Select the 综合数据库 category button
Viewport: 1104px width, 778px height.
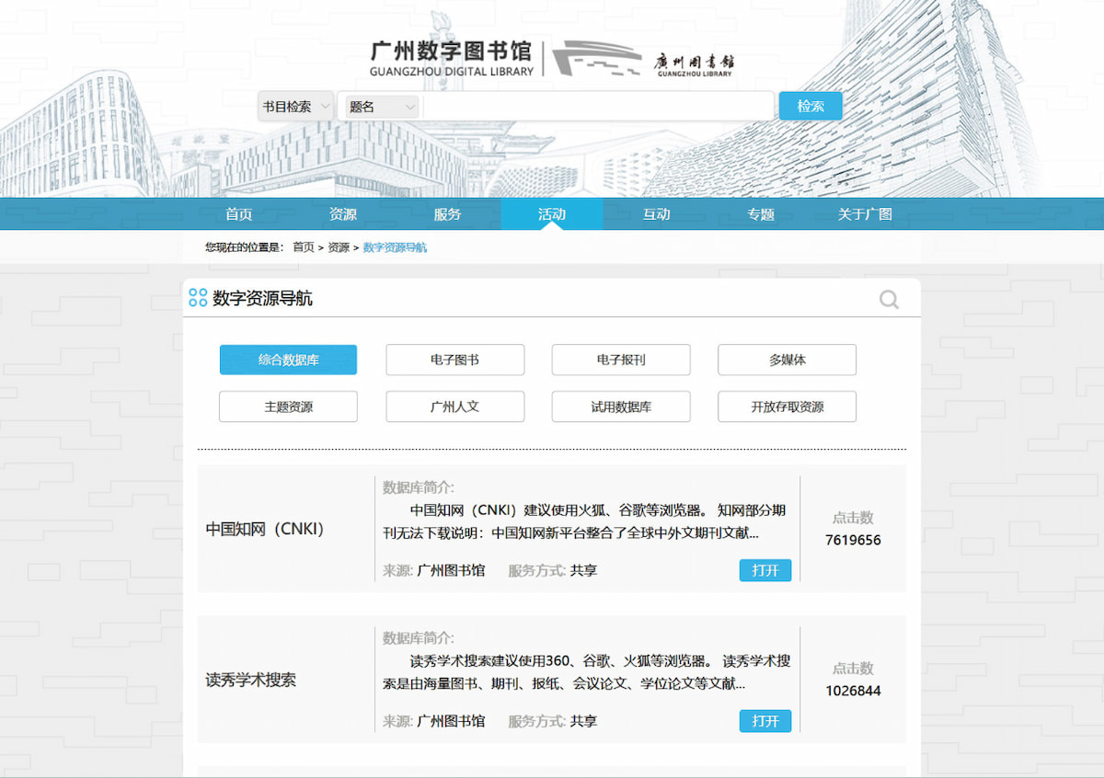tap(288, 360)
